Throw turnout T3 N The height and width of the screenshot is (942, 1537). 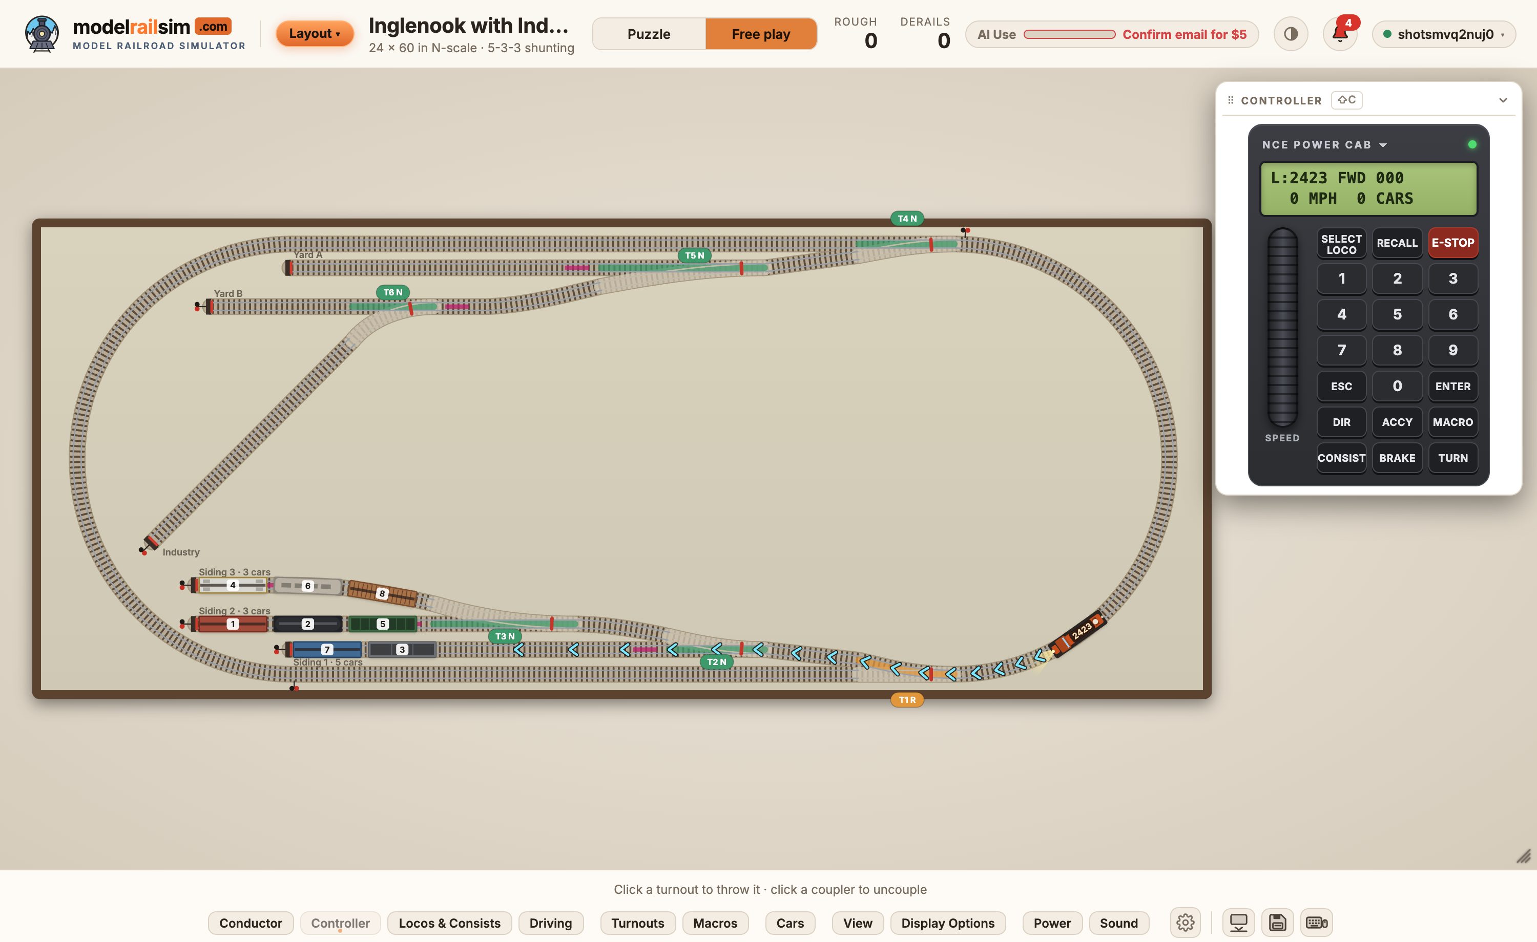point(505,636)
